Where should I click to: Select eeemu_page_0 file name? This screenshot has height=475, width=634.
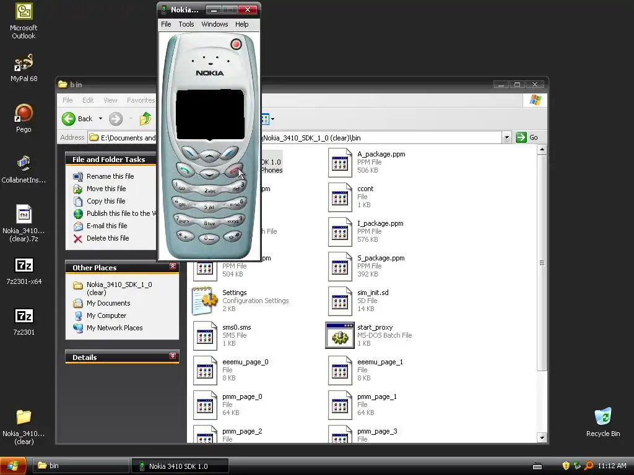pyautogui.click(x=245, y=362)
